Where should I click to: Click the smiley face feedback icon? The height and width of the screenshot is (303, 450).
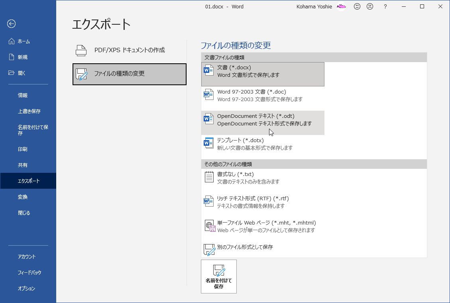pos(357,6)
